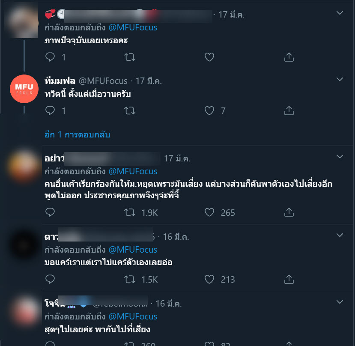Expand chevron menu on first tweet
This screenshot has height=346, width=355.
(x=340, y=13)
